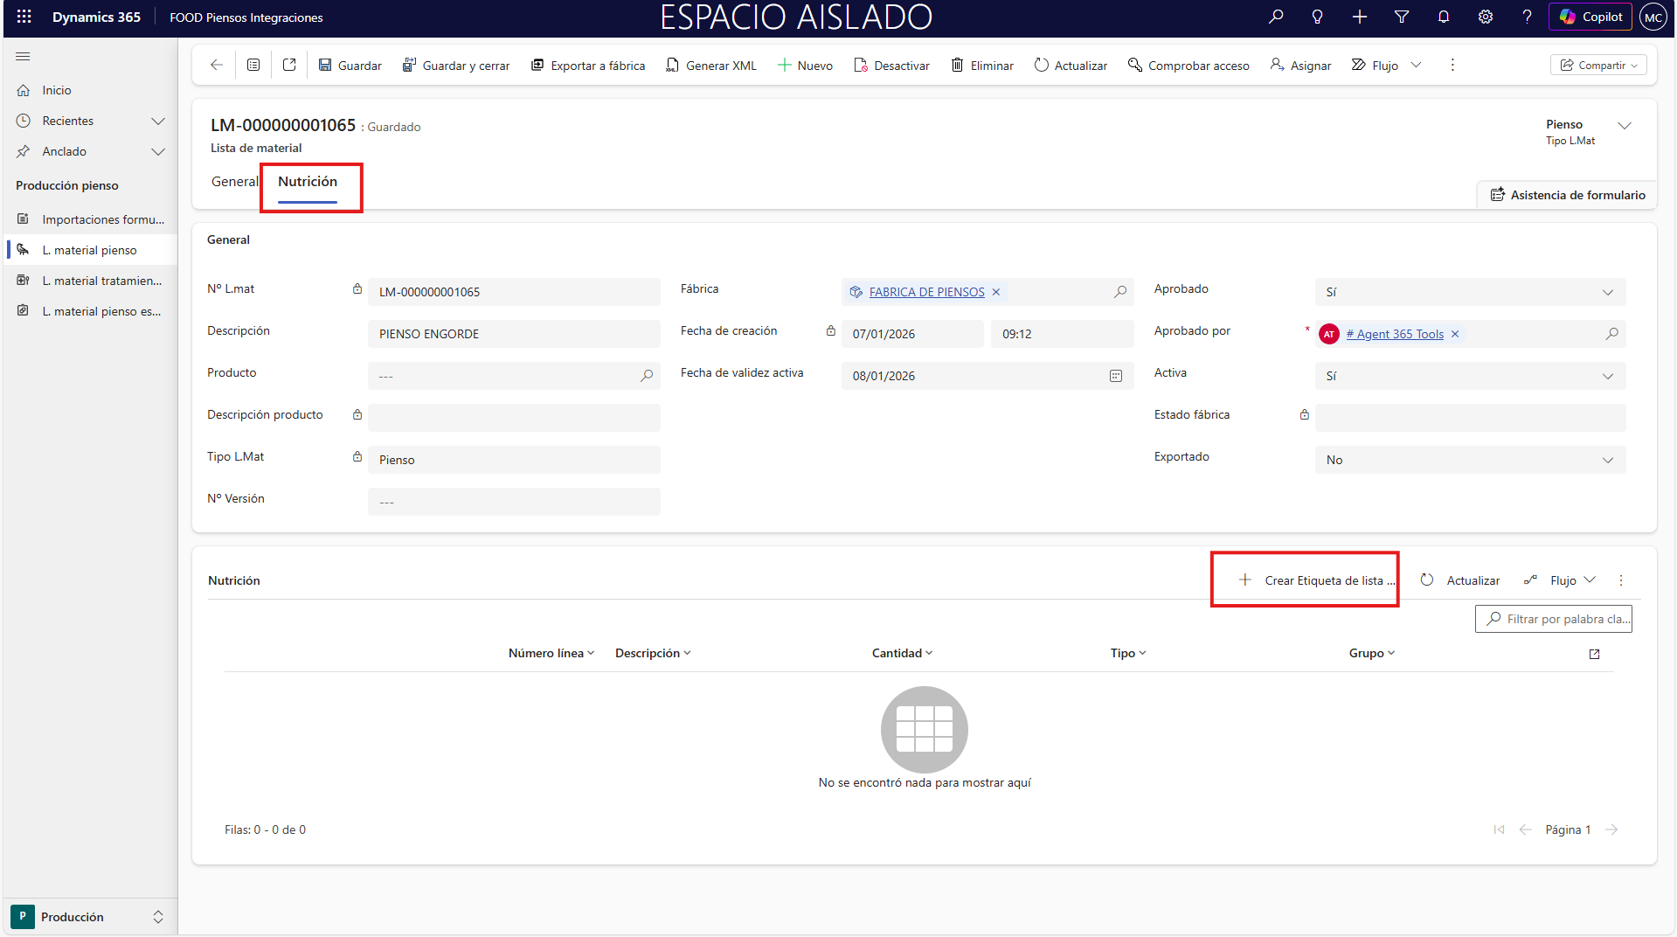
Task: Open the Exportado dropdown
Action: pyautogui.click(x=1607, y=460)
